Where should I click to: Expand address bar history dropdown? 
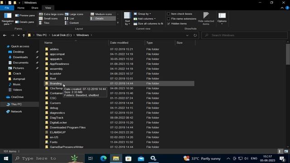coord(187,35)
